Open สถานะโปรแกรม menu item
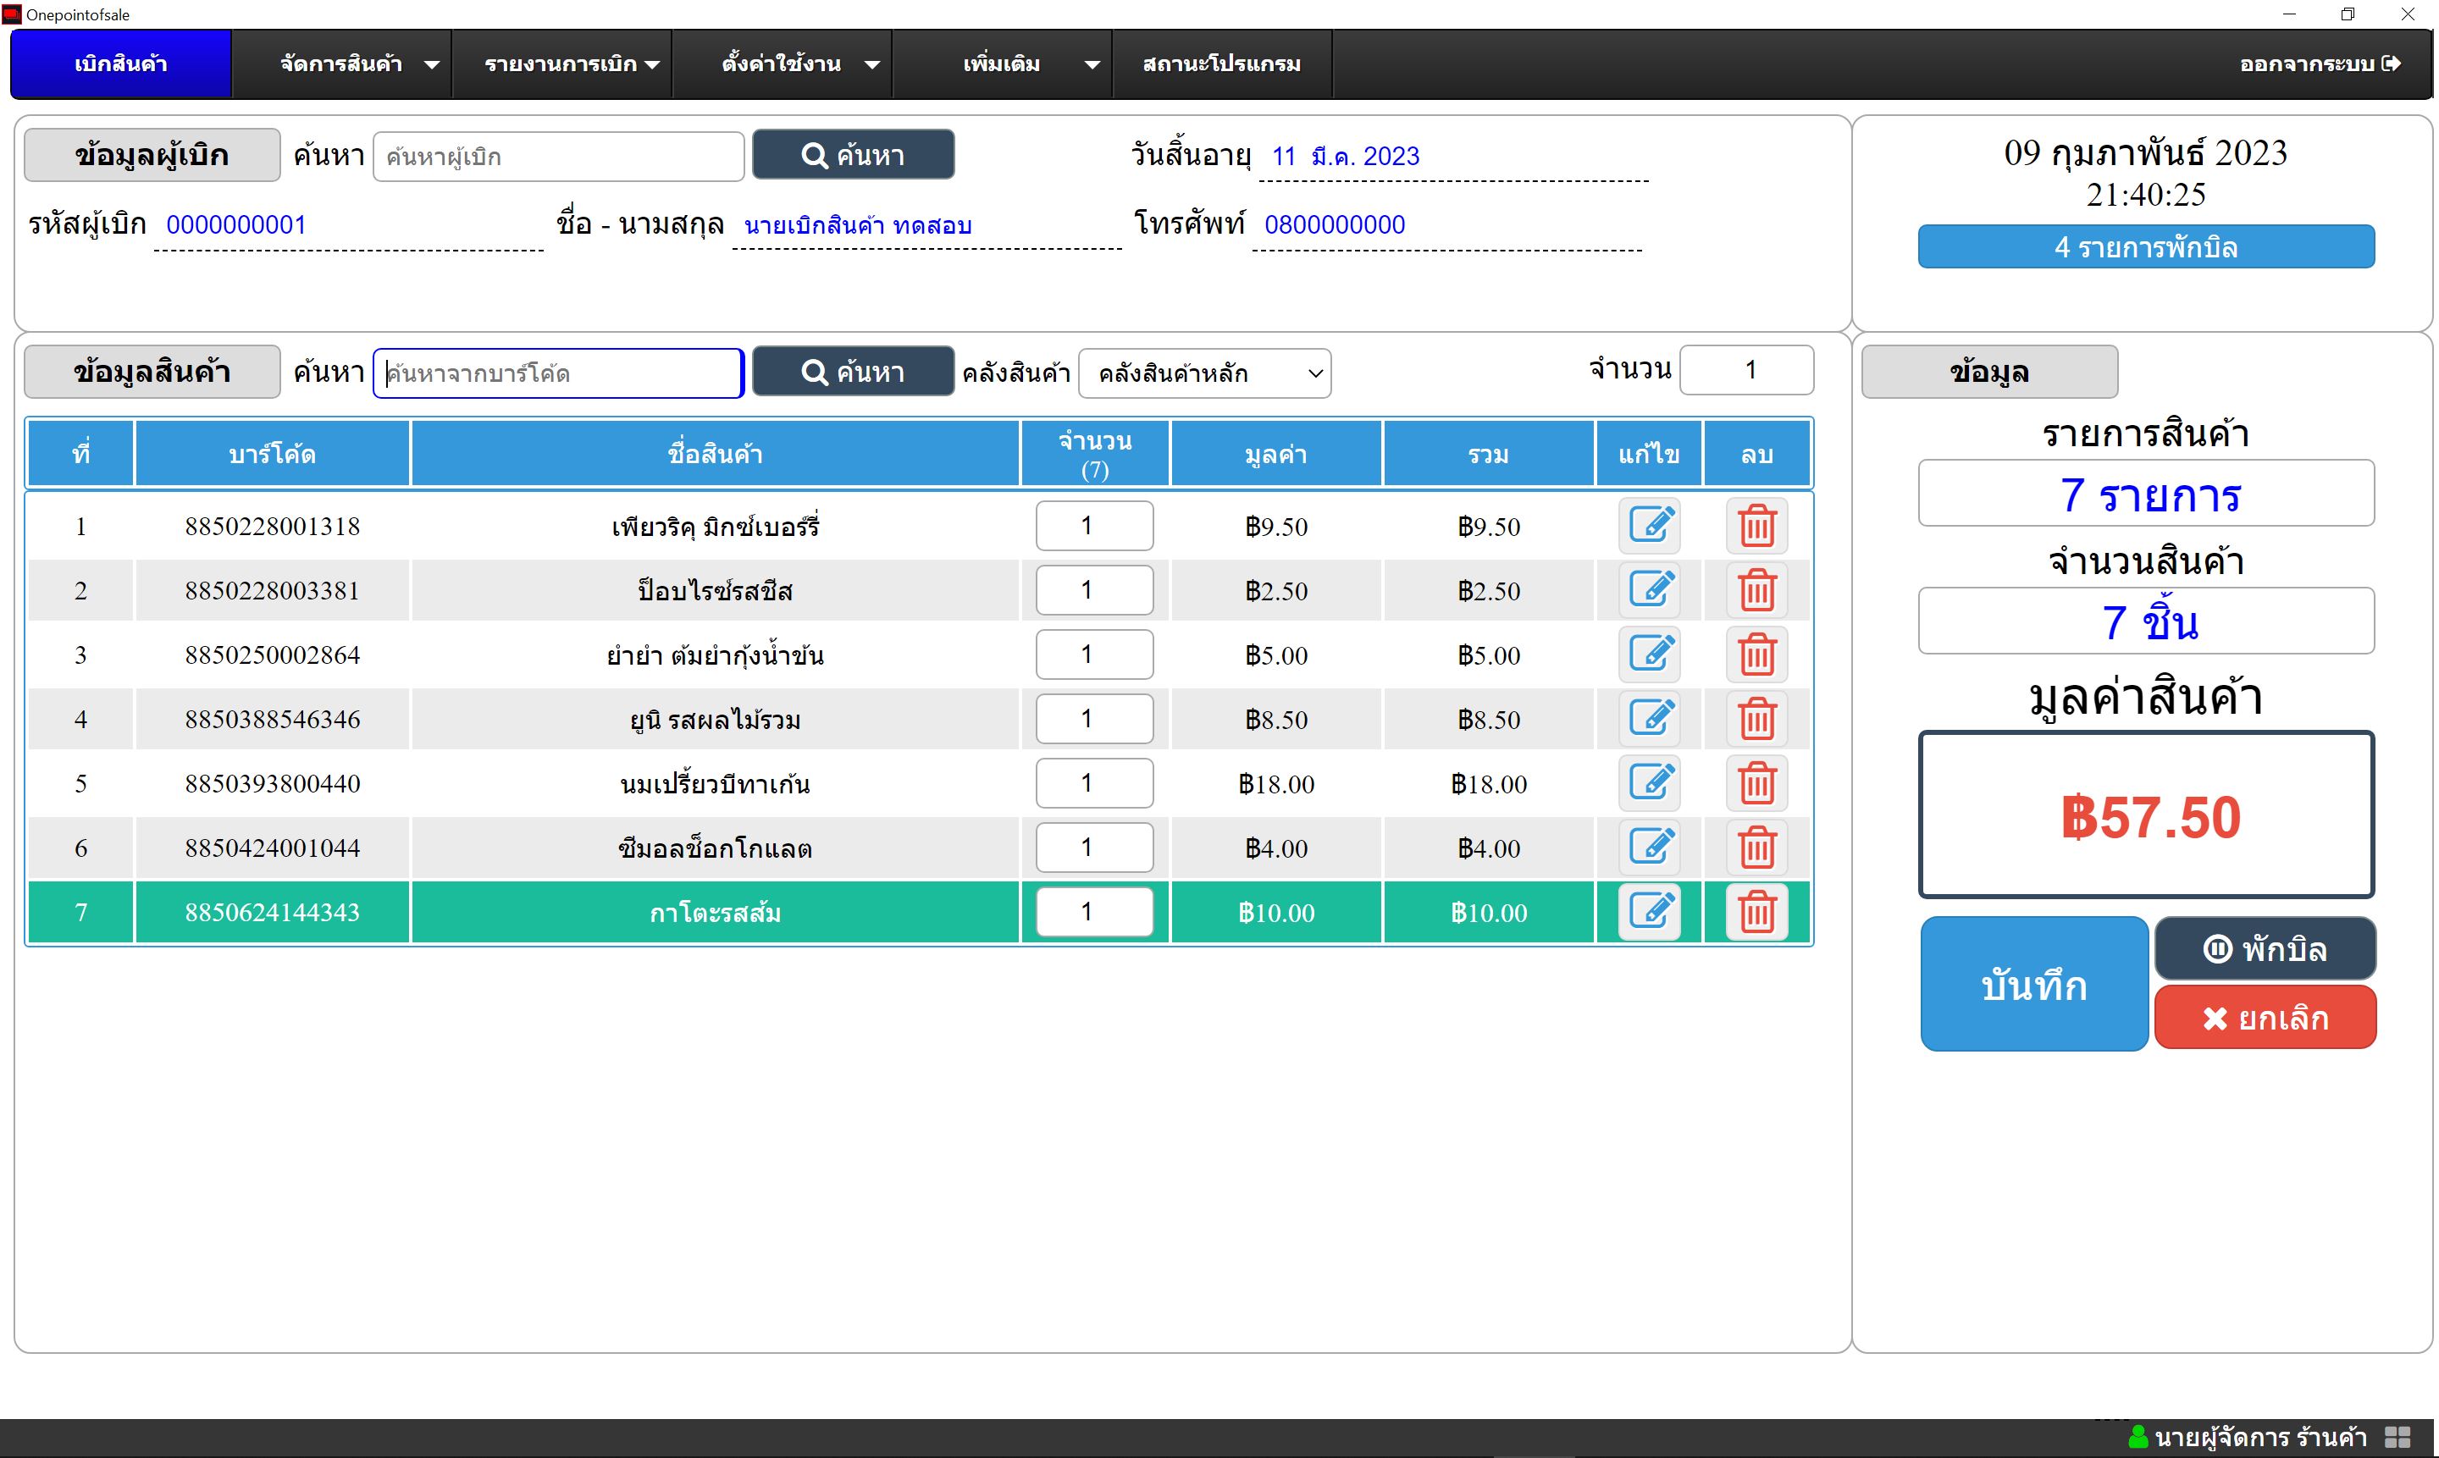Image resolution: width=2439 pixels, height=1458 pixels. pos(1221,64)
